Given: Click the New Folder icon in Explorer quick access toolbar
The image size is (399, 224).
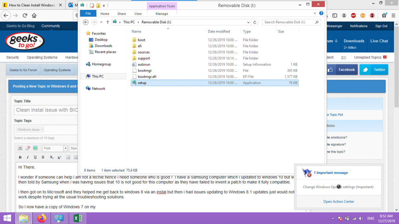Looking at the screenshot, I should click(98, 6).
